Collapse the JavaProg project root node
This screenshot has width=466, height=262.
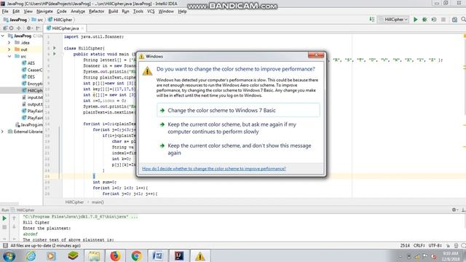[3, 36]
